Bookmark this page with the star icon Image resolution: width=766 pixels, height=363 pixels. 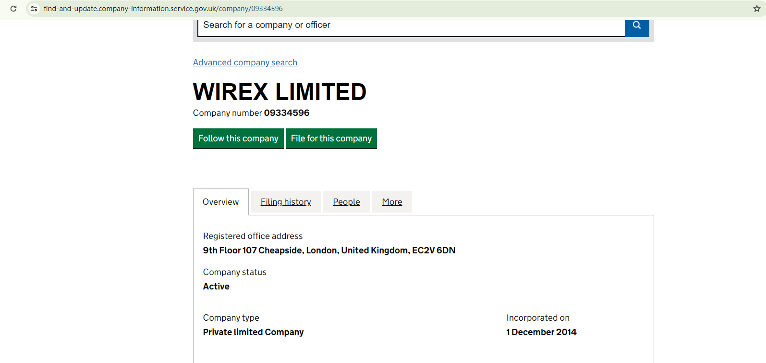pos(756,9)
